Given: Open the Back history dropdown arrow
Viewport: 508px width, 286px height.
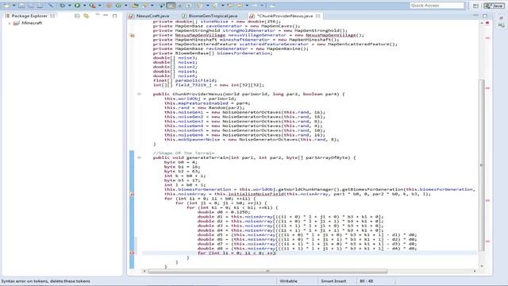Looking at the screenshot, I should pos(247,6).
